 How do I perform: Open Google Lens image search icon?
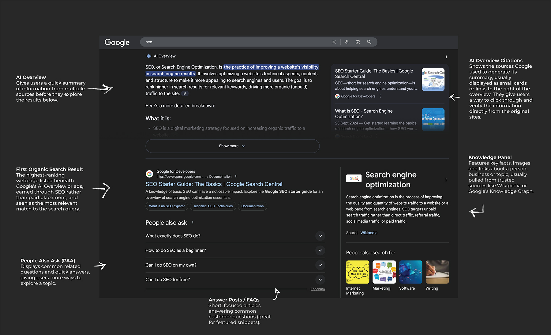click(x=358, y=42)
